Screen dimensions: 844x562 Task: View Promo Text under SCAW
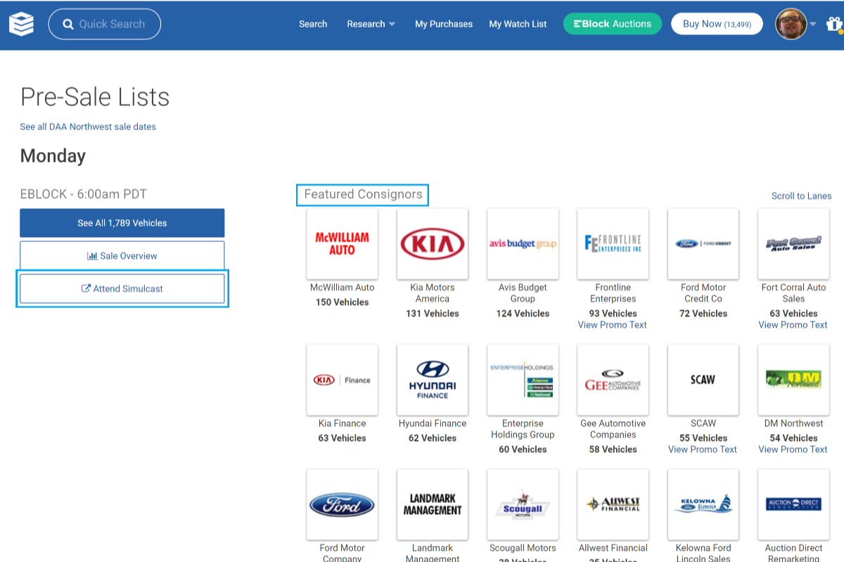(x=703, y=449)
